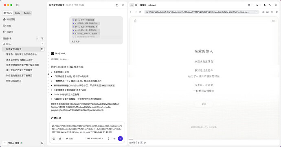Go forward in the preview browser
The image size is (281, 147).
pos(136,12)
